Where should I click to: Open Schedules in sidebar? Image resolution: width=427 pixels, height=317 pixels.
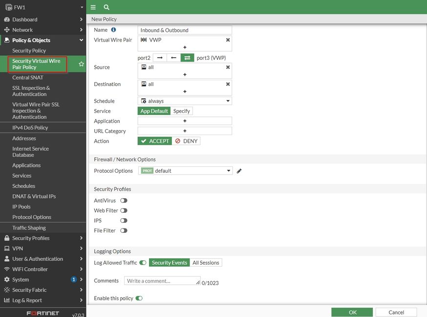point(23,186)
